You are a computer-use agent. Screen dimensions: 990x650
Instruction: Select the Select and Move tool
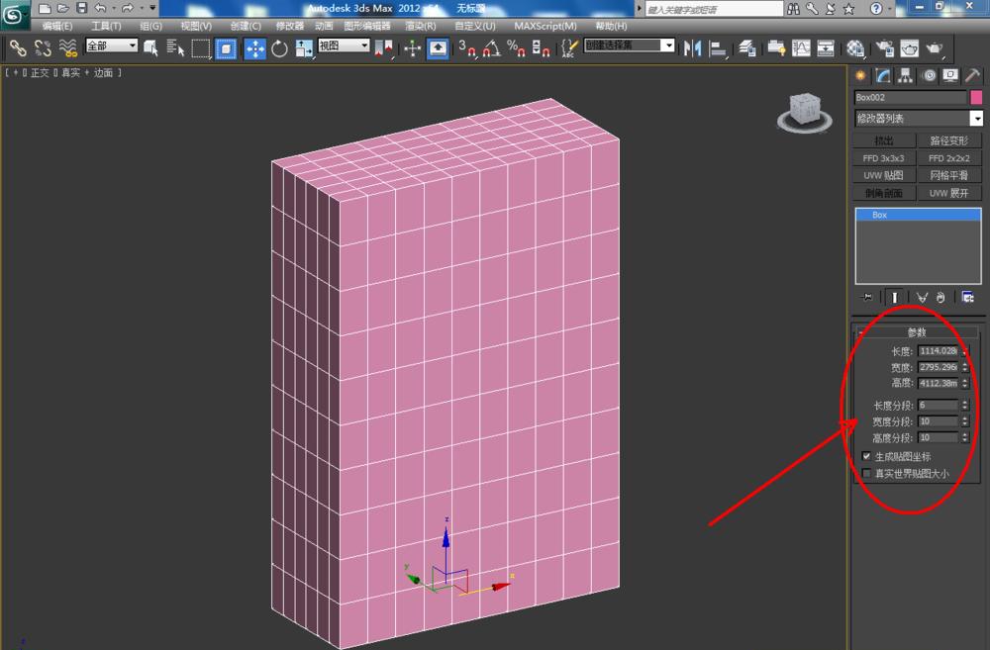click(x=254, y=46)
